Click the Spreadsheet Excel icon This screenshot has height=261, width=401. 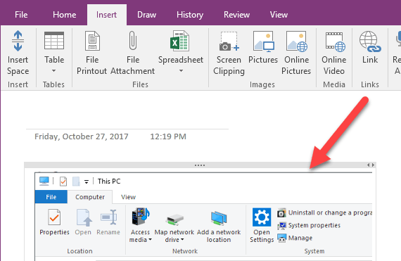180,41
